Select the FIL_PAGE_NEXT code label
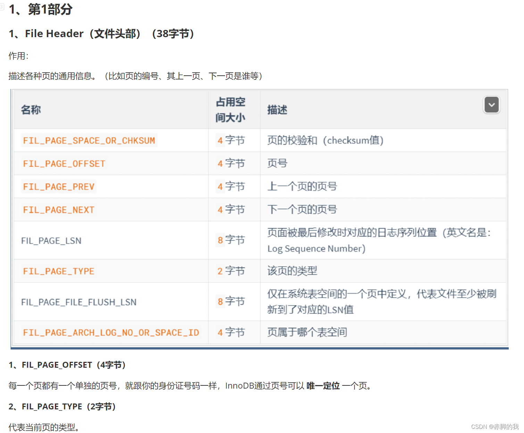524x433 pixels. click(59, 210)
